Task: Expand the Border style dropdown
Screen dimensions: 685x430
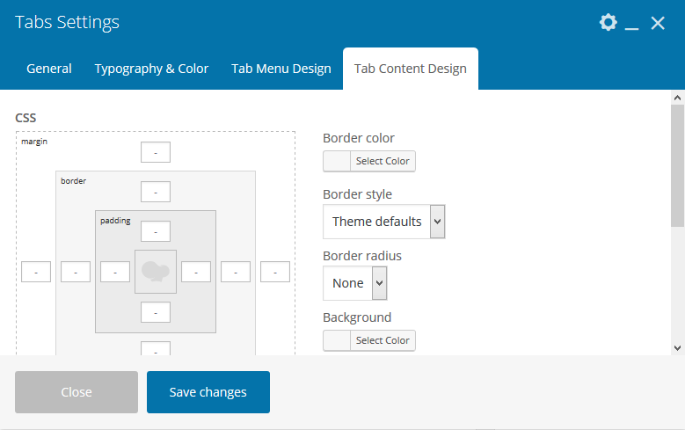Action: pos(384,222)
